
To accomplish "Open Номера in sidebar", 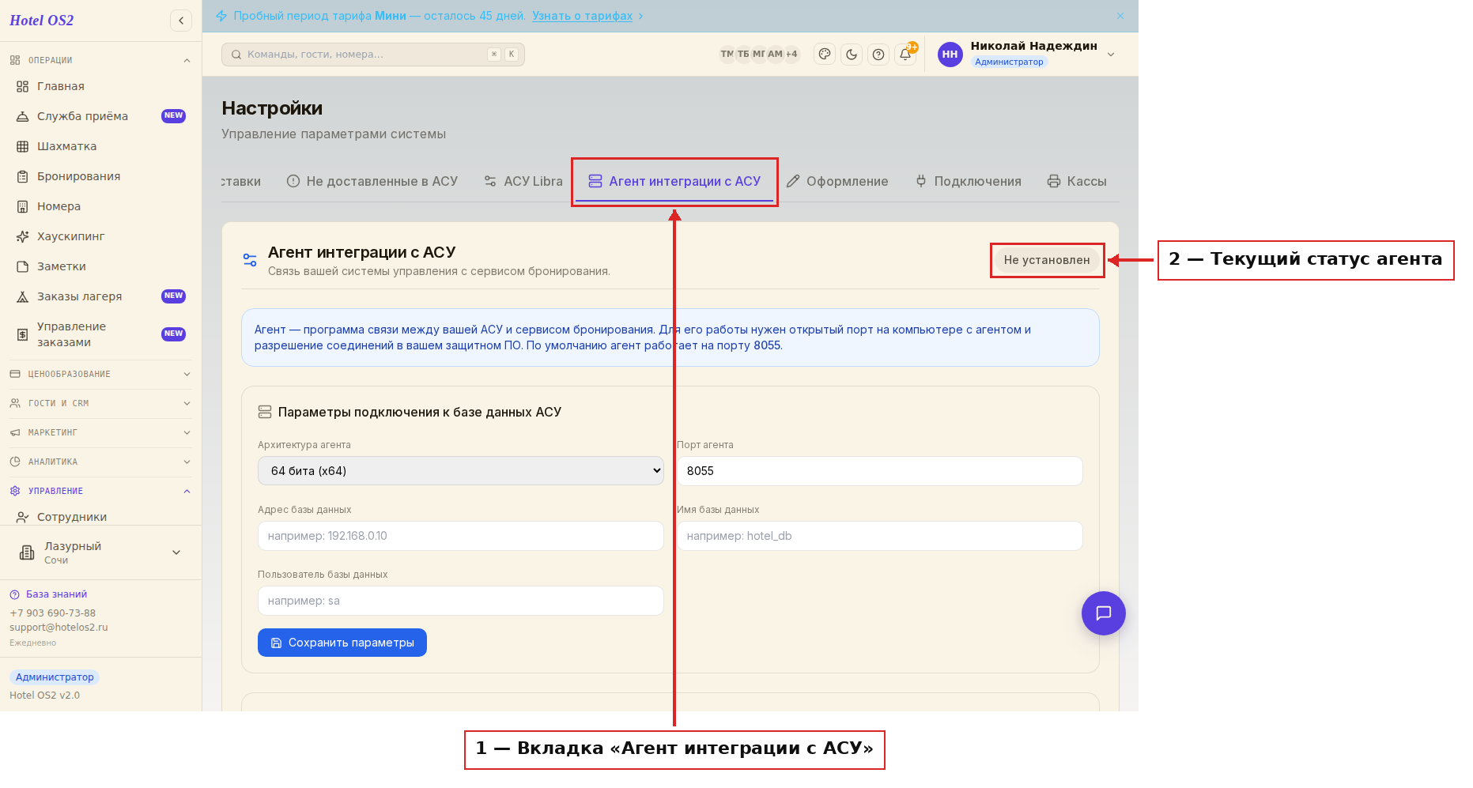I will tap(100, 206).
